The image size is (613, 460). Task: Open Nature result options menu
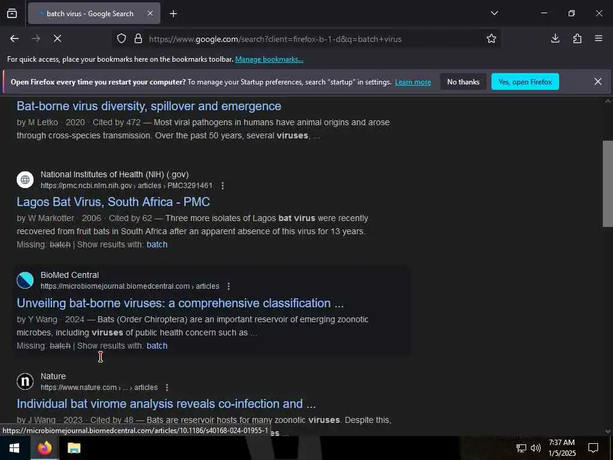click(x=167, y=388)
